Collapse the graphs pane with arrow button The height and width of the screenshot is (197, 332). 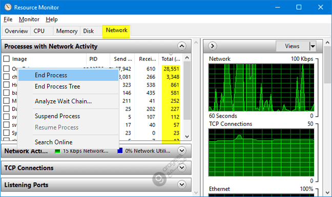tap(213, 46)
